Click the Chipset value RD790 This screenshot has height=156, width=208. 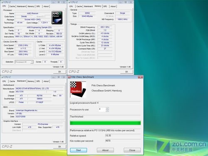coord(40,96)
